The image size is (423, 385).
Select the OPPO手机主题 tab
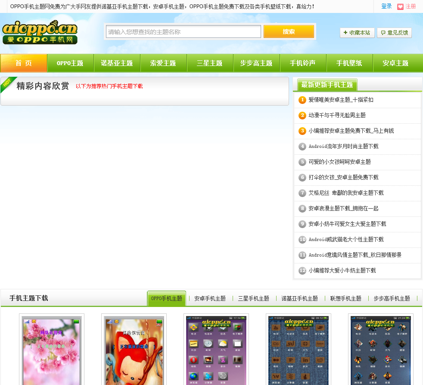tap(167, 298)
